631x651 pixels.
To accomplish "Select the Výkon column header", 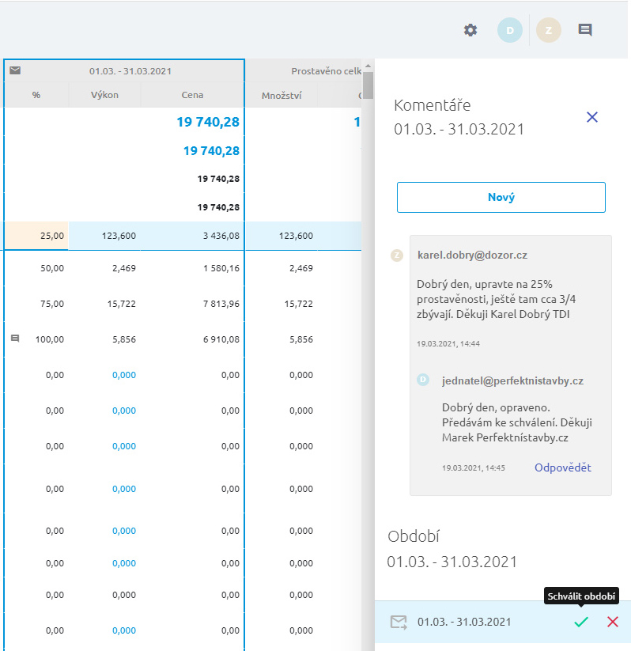I will [104, 95].
